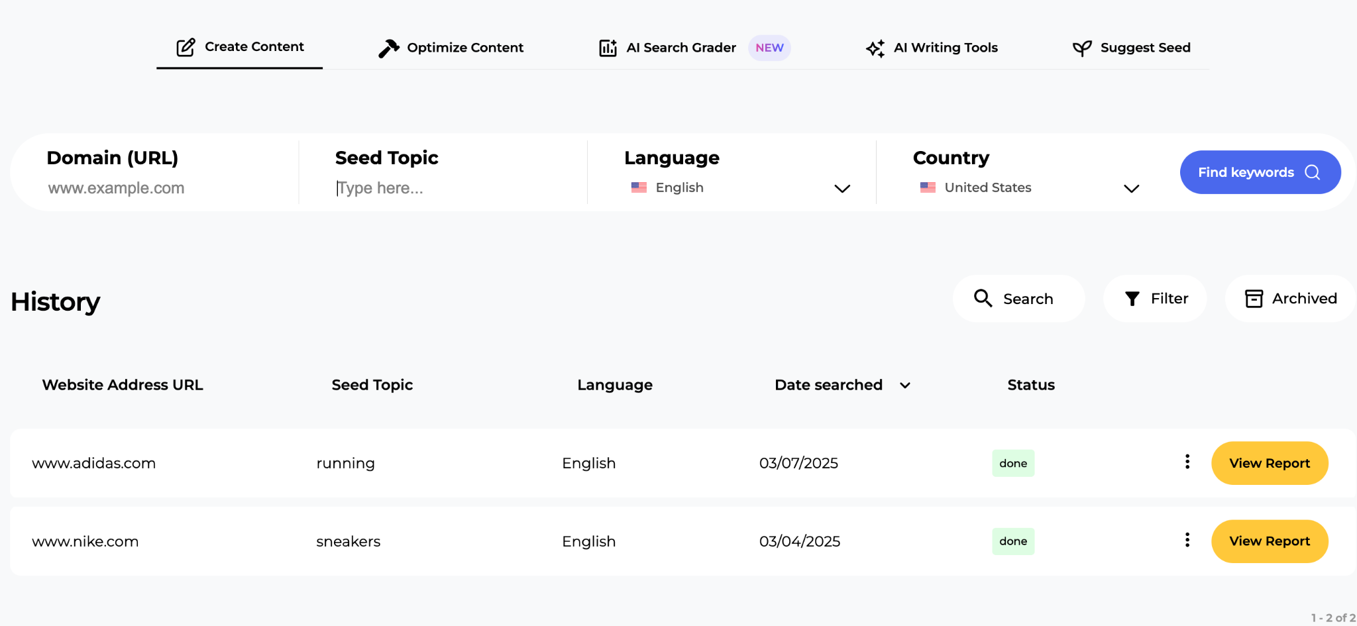View Report for www.nike.com
1357x626 pixels.
[x=1269, y=541]
